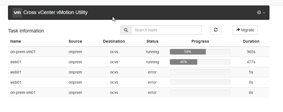Click the 45% progress bar

pos(200,62)
